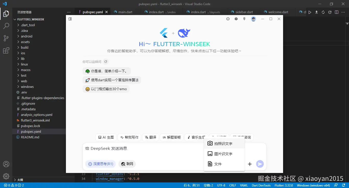
Task: Click the circular arrows sync icon in editor toolbar
Action: (323, 12)
